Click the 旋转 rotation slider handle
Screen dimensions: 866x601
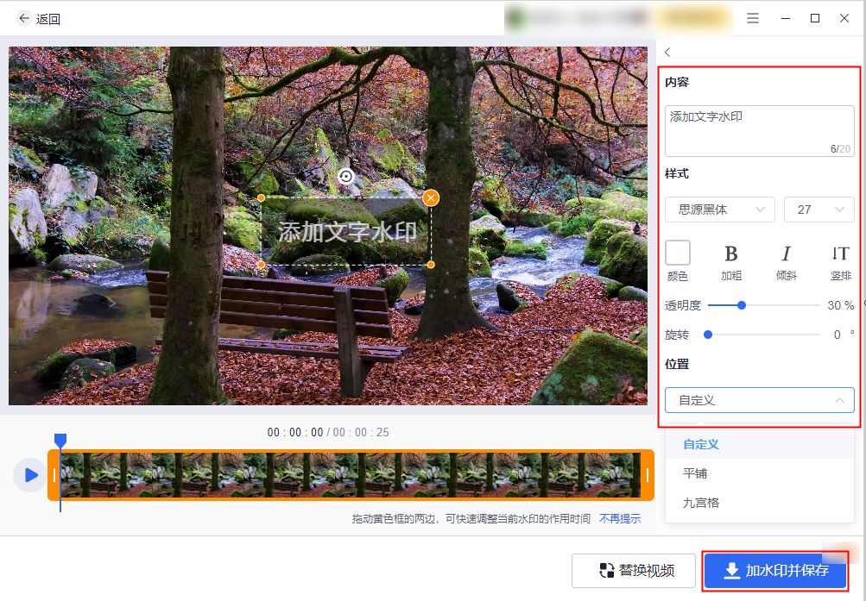coord(708,335)
